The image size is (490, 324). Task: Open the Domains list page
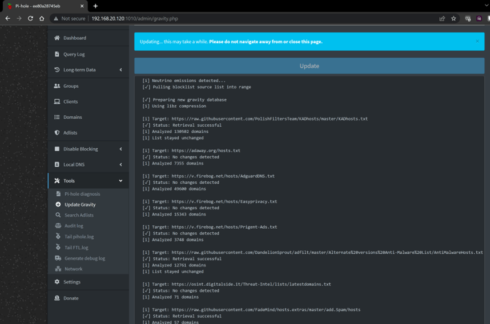[73, 117]
